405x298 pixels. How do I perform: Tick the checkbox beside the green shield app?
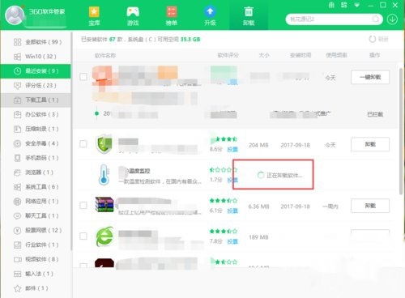83,144
